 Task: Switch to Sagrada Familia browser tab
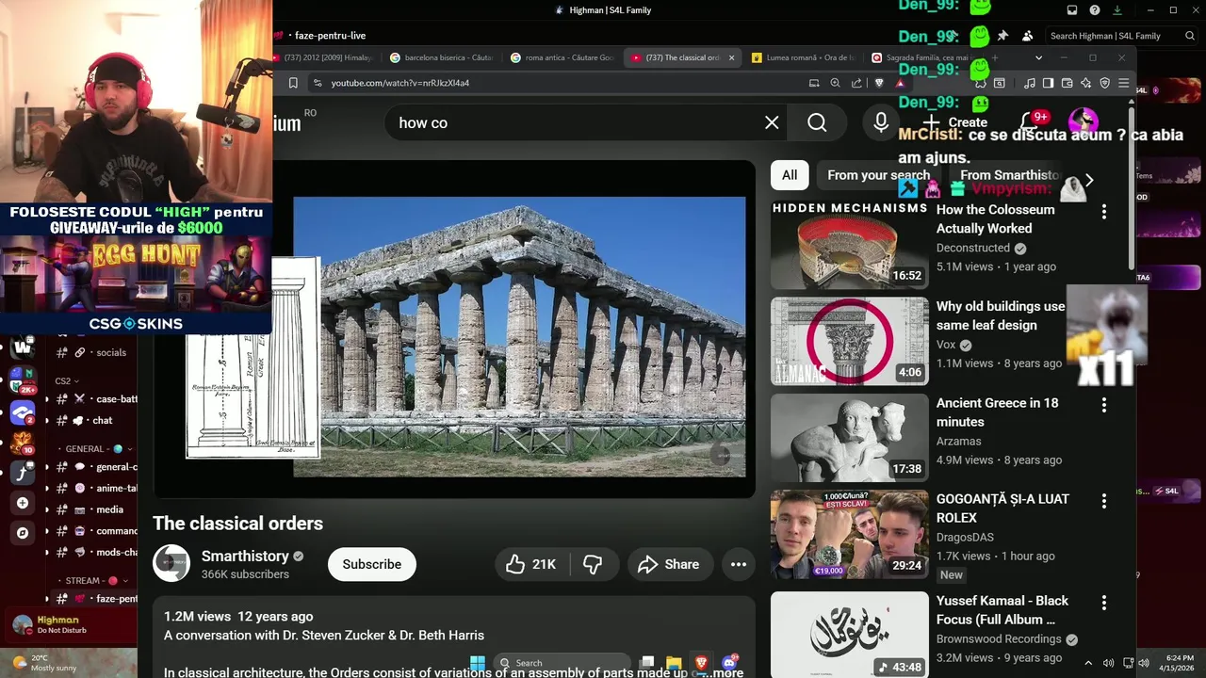[923, 57]
